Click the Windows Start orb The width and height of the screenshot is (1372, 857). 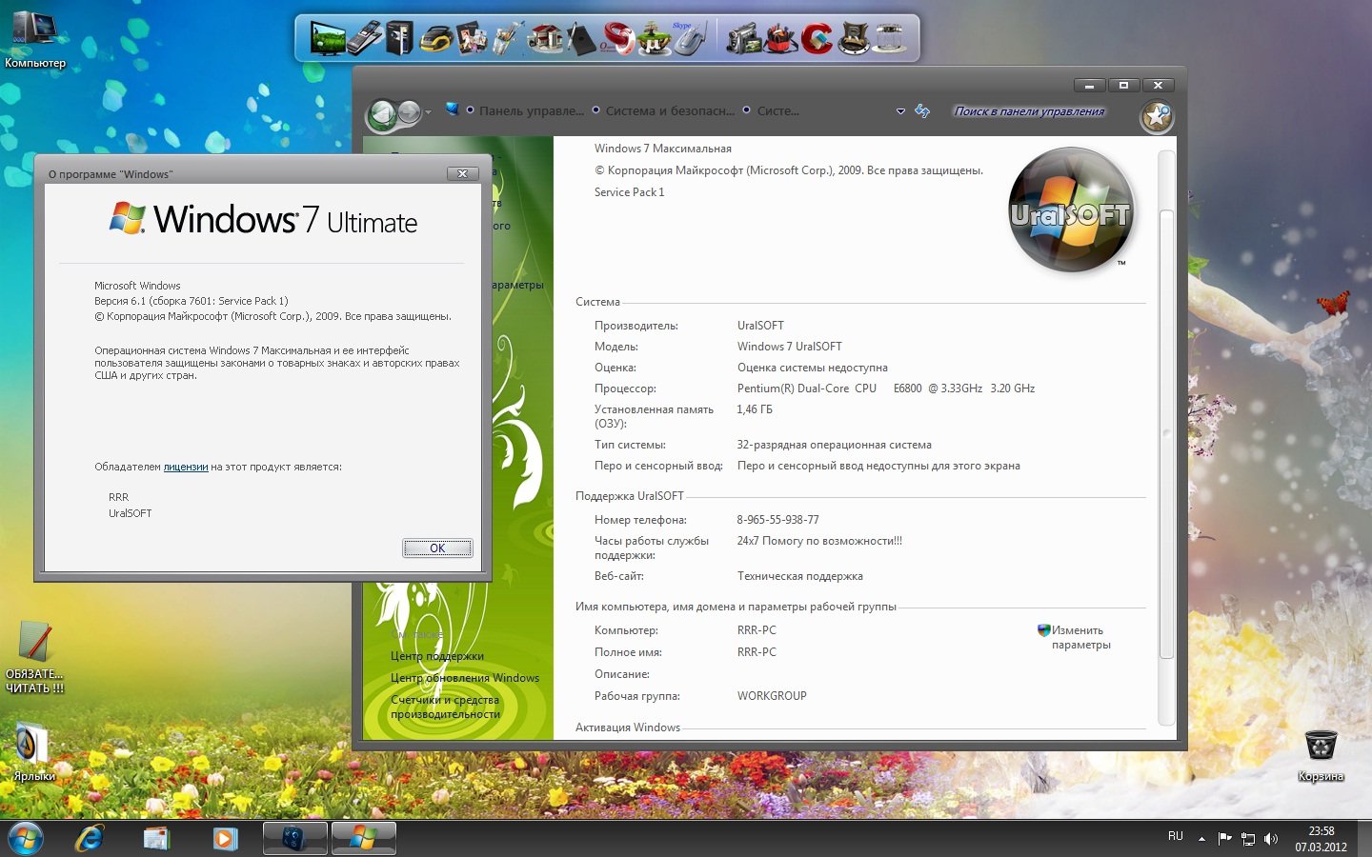[x=25, y=839]
